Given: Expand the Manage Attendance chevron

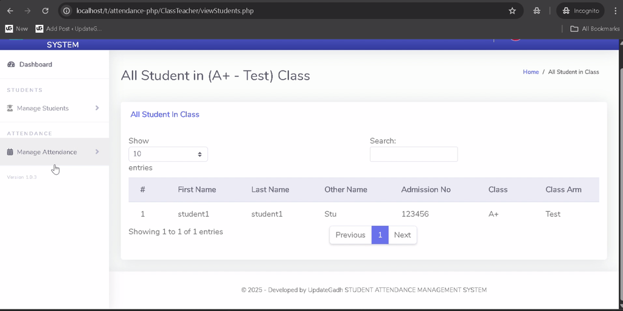Looking at the screenshot, I should [x=97, y=152].
